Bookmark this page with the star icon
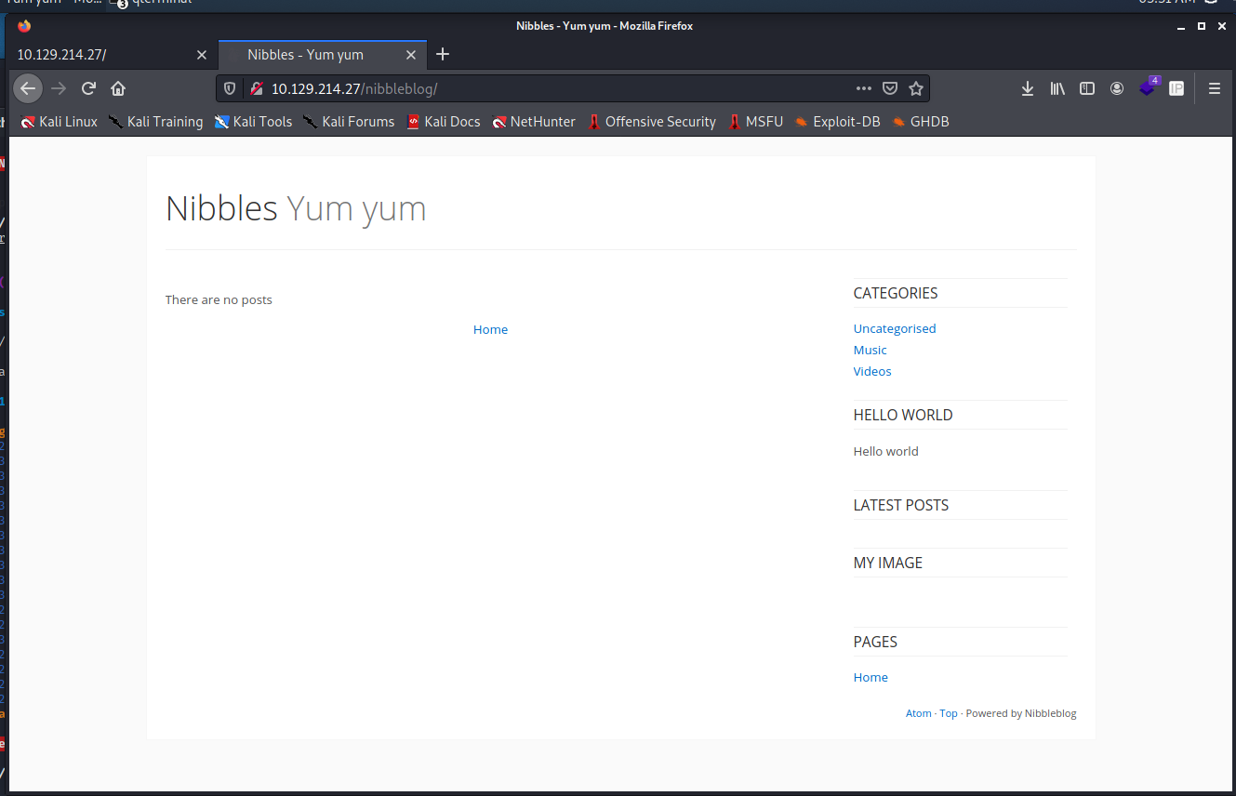Image resolution: width=1236 pixels, height=796 pixels. pos(916,88)
